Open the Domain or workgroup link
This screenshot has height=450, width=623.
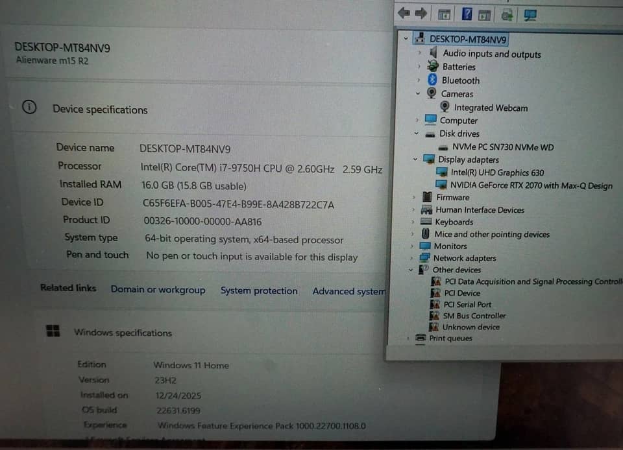point(158,290)
